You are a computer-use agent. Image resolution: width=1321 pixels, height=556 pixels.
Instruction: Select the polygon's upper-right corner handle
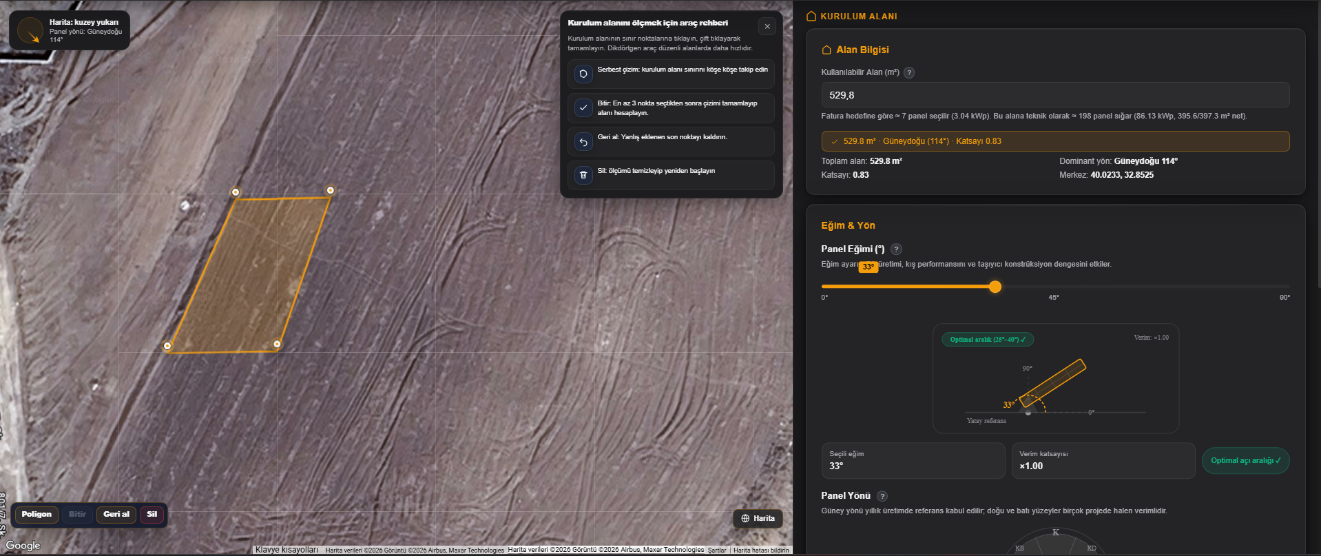pyautogui.click(x=331, y=190)
